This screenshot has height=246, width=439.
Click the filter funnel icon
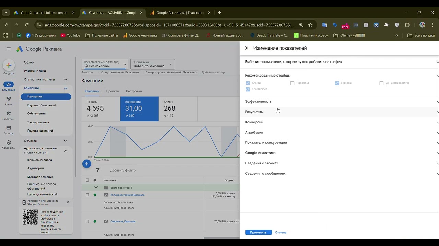point(98,170)
